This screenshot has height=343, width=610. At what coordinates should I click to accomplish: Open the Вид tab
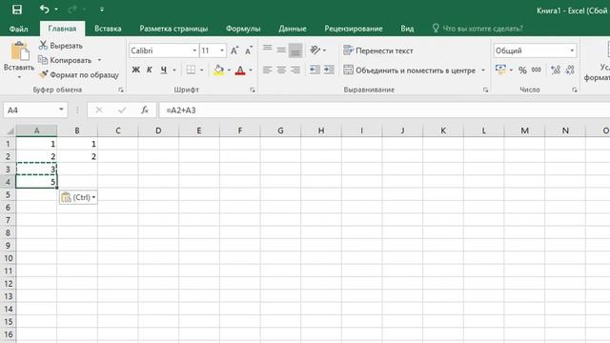(407, 29)
